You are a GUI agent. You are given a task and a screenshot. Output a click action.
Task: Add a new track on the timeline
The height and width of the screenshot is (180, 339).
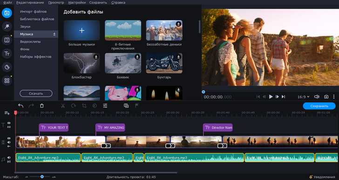click(7, 113)
